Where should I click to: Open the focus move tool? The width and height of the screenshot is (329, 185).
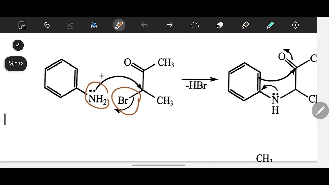pyautogui.click(x=296, y=25)
